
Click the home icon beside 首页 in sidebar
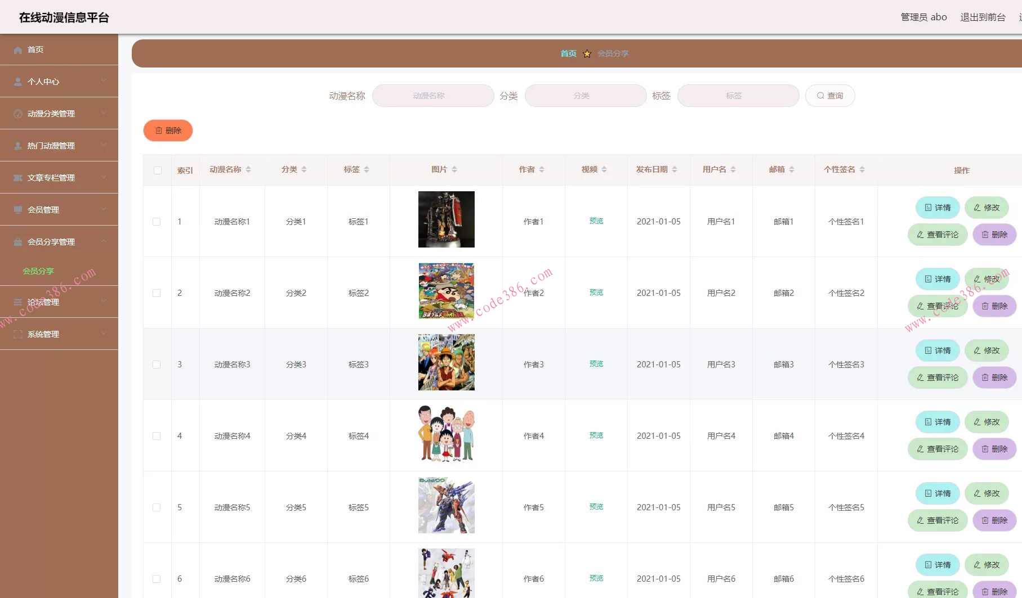click(x=17, y=50)
